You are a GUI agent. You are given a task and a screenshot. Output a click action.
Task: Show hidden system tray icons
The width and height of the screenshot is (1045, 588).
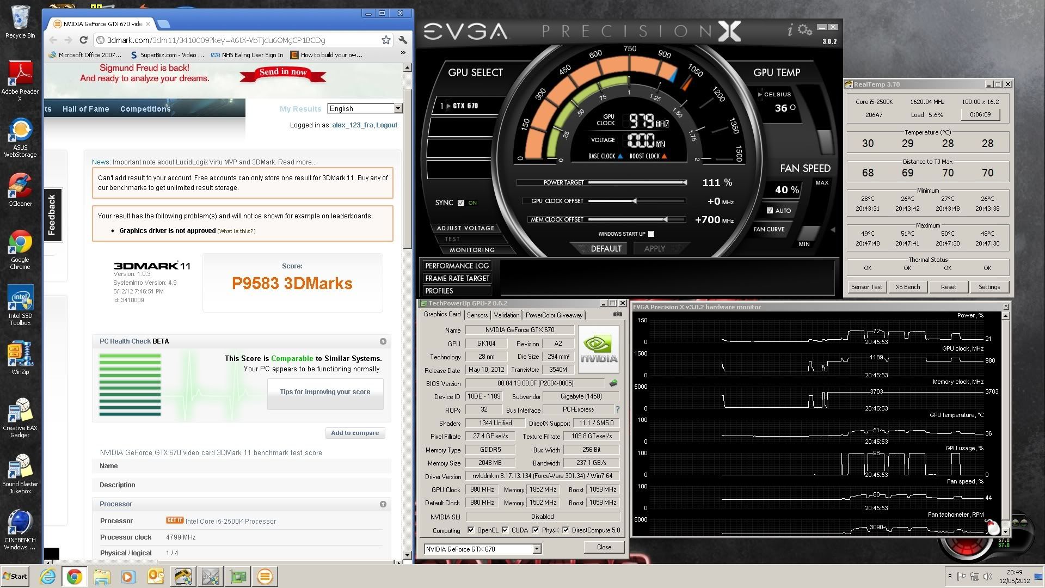[x=950, y=575]
